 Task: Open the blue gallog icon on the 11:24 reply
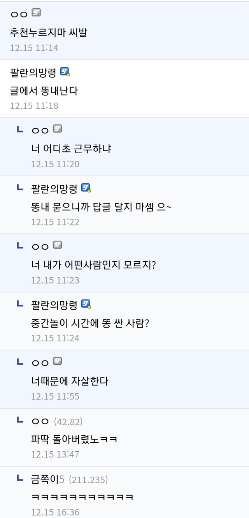pos(86,304)
